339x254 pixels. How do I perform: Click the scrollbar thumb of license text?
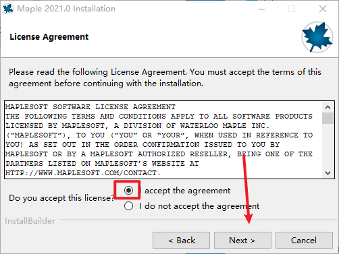pyautogui.click(x=328, y=118)
